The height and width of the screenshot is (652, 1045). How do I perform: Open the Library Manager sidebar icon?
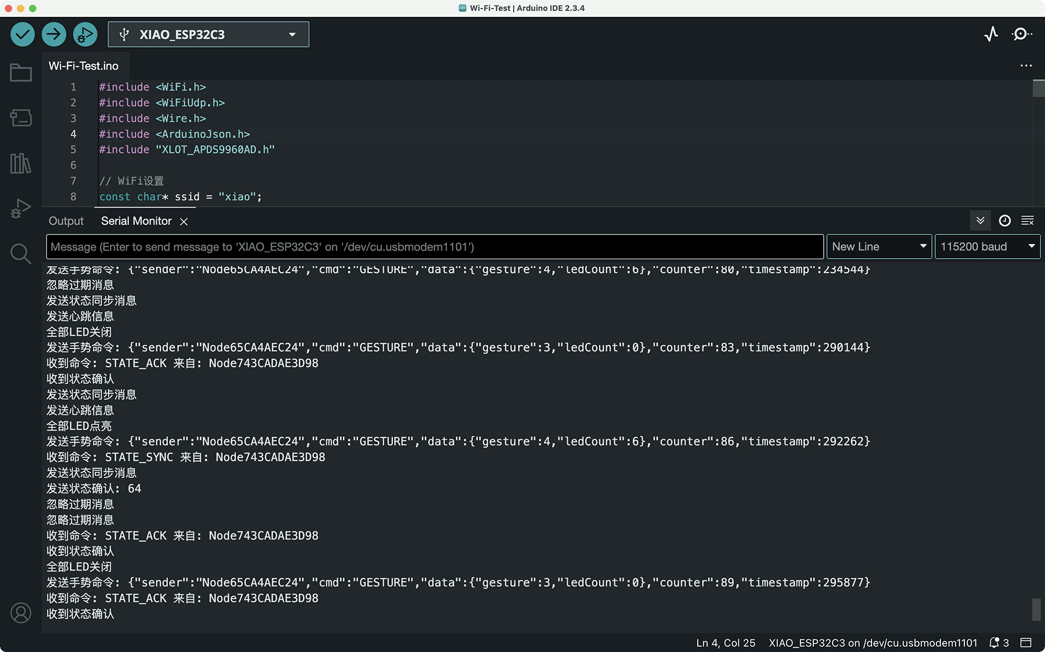pos(21,163)
